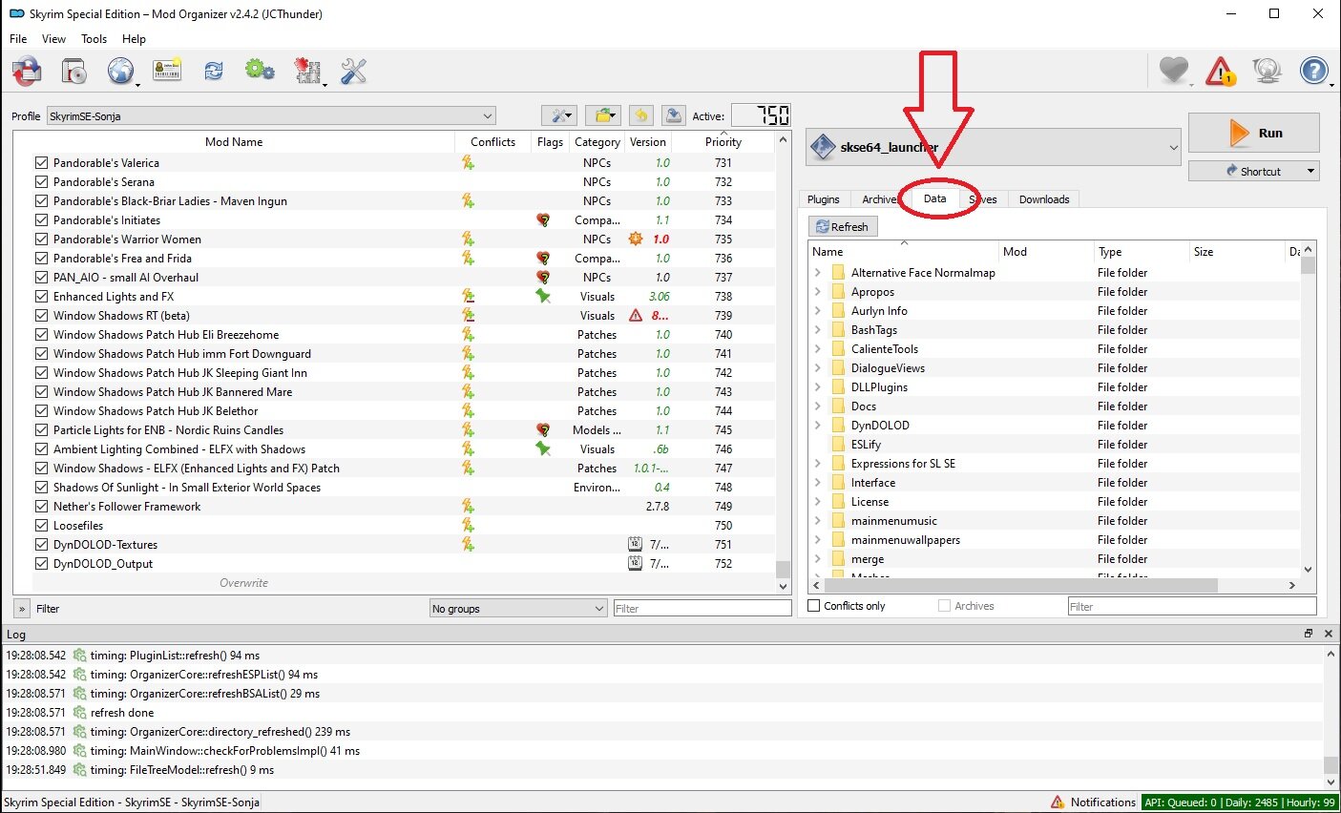Image resolution: width=1341 pixels, height=813 pixels.
Task: Click the gray heart endorse icon
Action: tap(1173, 72)
